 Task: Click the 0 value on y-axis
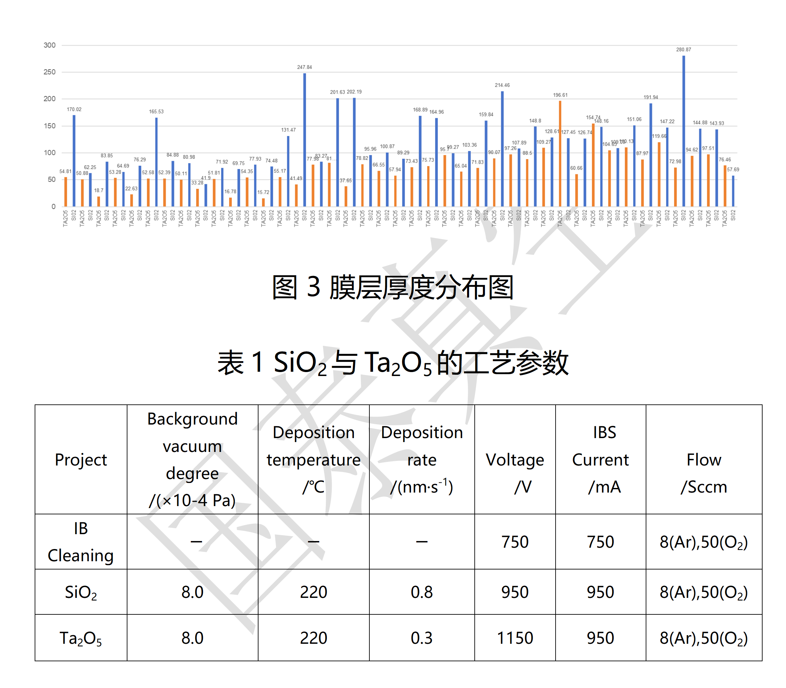pyautogui.click(x=53, y=207)
